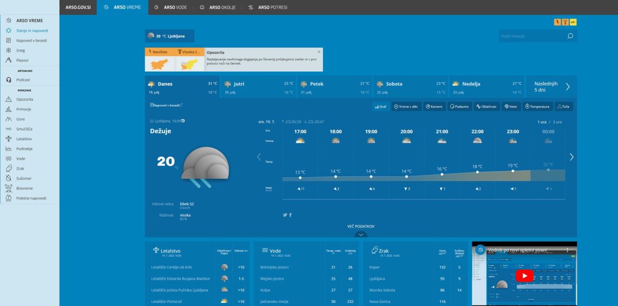Switch to the Padavine view
Image resolution: width=618 pixels, height=306 pixels.
point(459,106)
